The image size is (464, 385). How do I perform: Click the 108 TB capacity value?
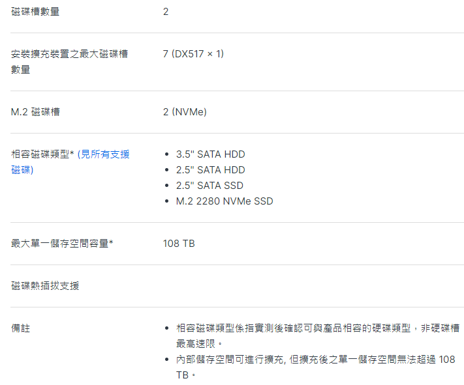179,244
